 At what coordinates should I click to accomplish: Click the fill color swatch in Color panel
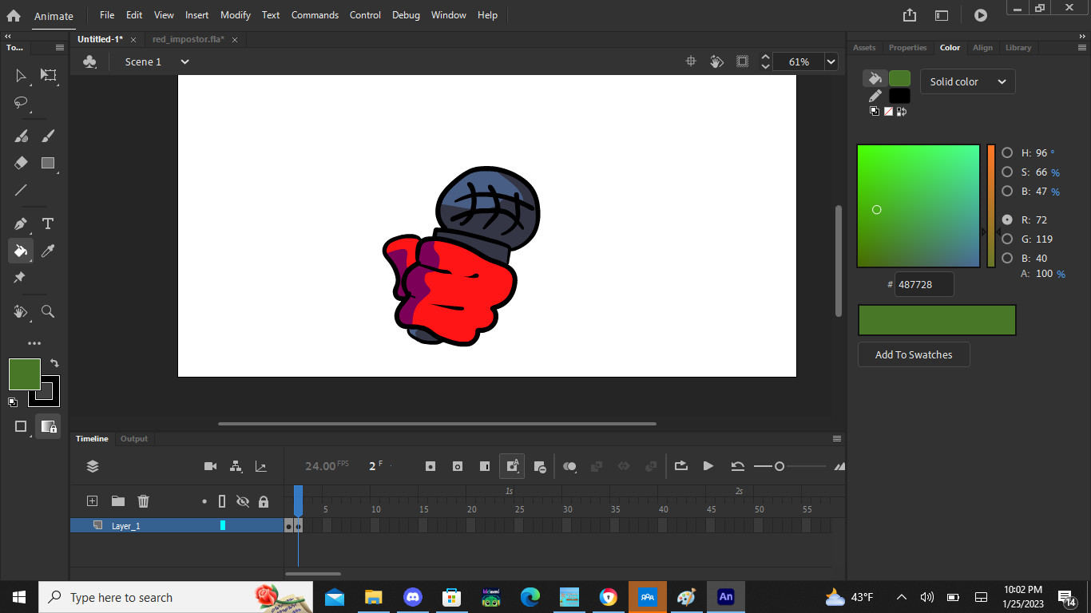(899, 78)
